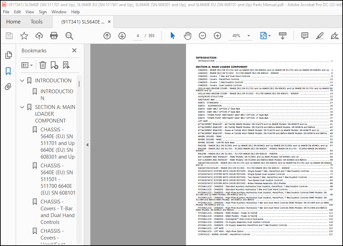This screenshot has width=343, height=246.
Task: Open CHASSIS 5640E (EU) SN 511501 bookmark
Action: click(x=58, y=179)
